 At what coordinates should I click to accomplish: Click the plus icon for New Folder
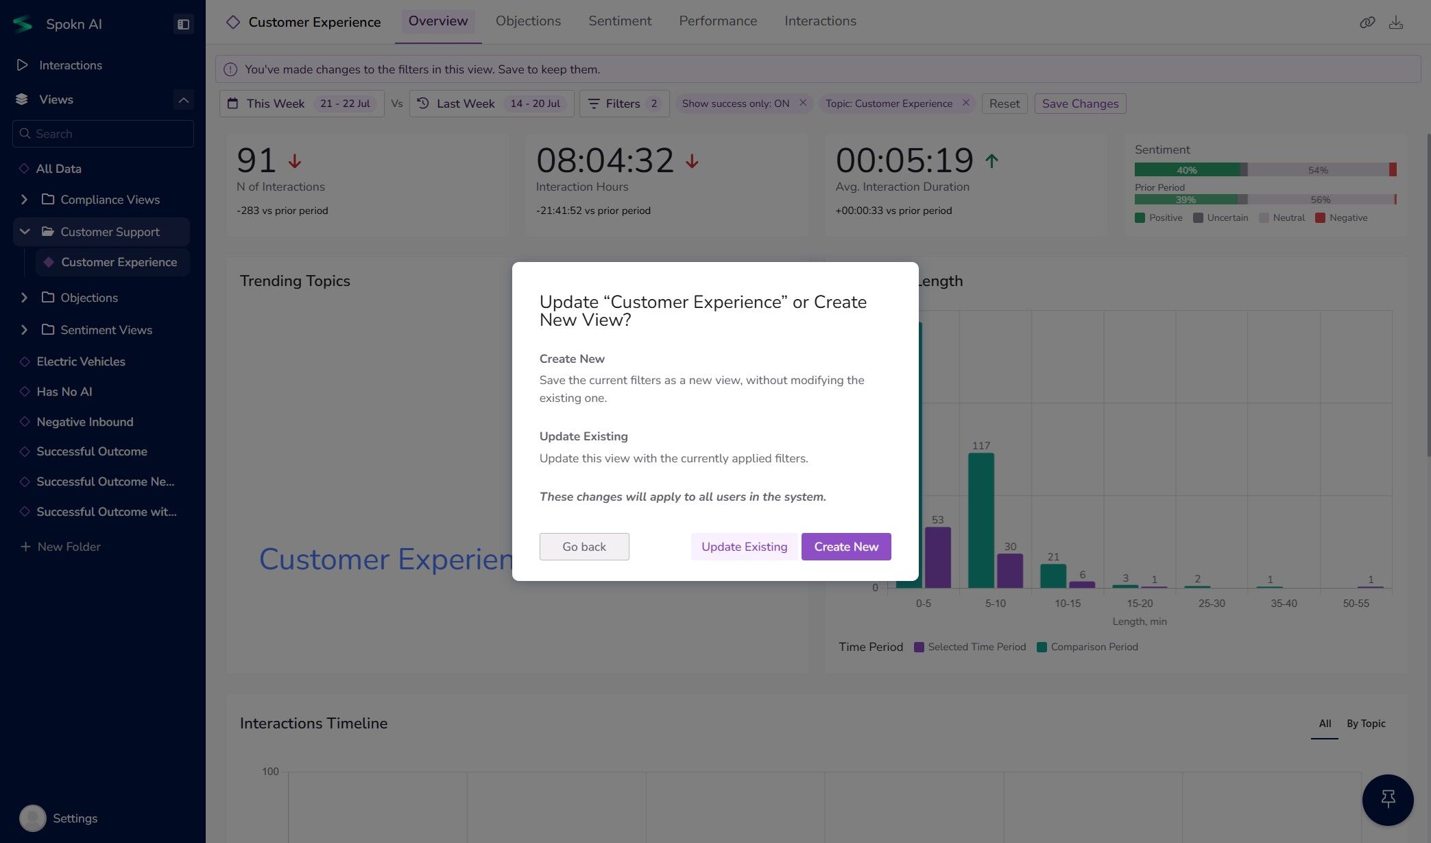point(25,547)
